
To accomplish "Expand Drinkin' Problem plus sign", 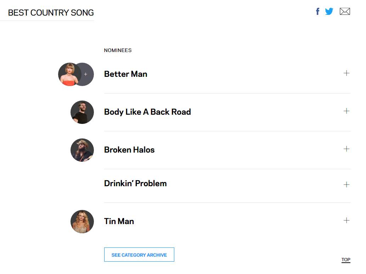I will tap(347, 184).
